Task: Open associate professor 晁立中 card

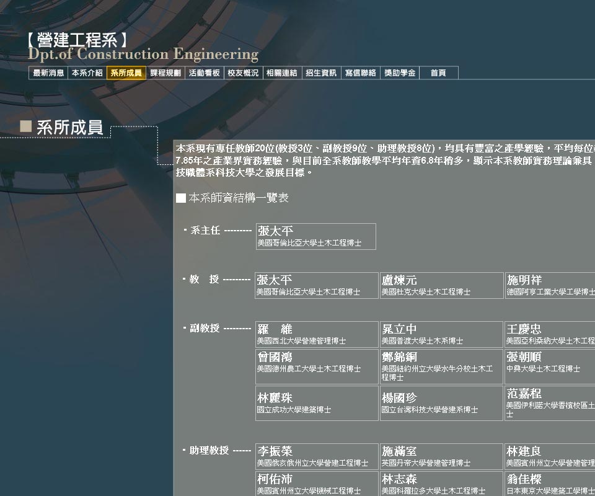Action: click(441, 334)
